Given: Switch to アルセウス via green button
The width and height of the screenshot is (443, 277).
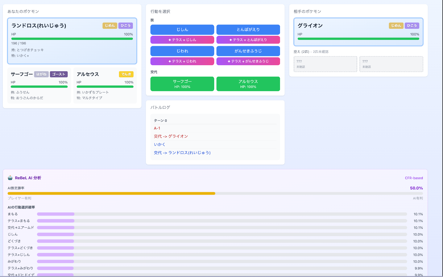Looking at the screenshot, I should pos(248,84).
